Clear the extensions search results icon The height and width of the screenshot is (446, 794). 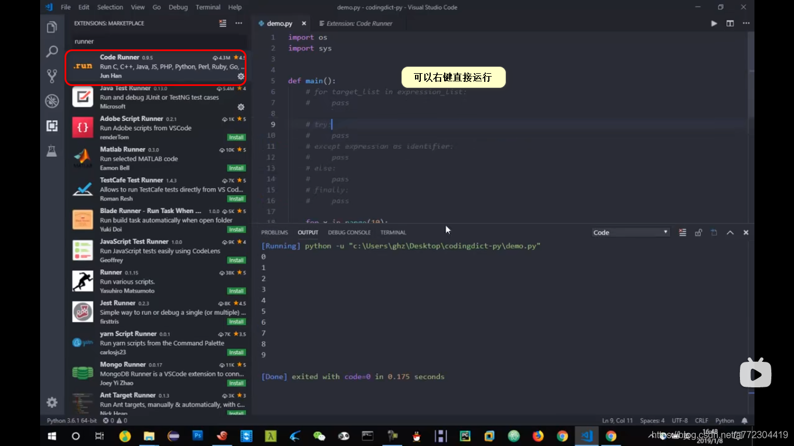223,23
